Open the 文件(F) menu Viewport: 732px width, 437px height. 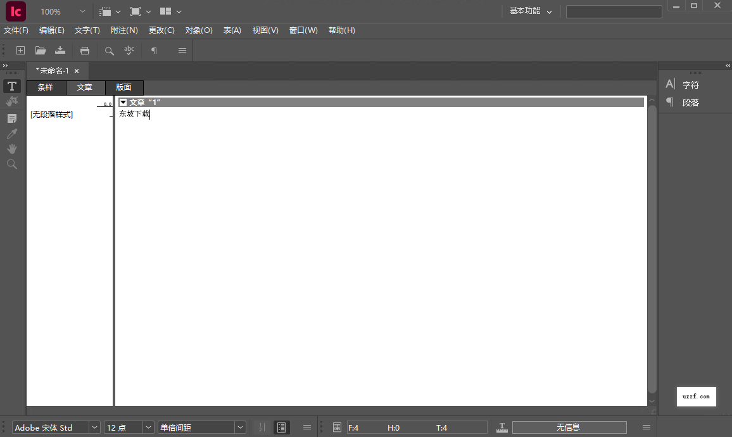[16, 30]
